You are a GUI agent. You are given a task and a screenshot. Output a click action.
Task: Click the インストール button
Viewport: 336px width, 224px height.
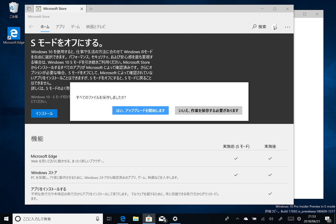[x=44, y=113]
